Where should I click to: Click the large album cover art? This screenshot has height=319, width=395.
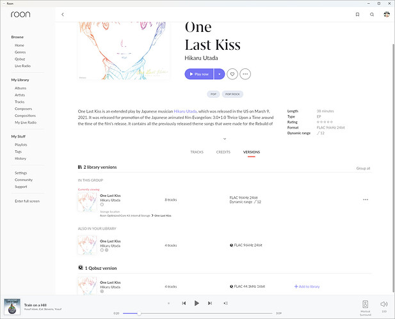124,51
